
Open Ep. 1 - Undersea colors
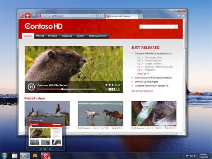pos(150,58)
